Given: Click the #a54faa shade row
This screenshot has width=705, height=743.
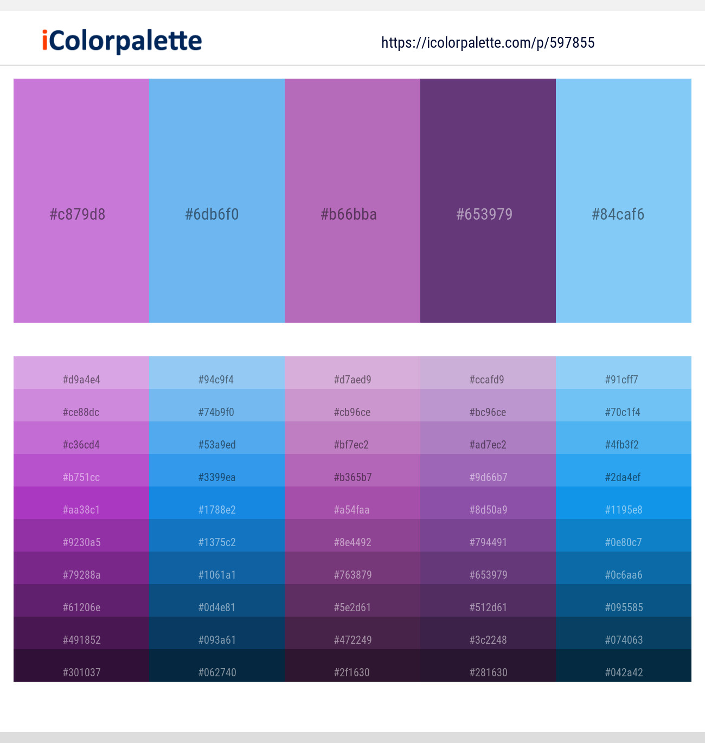Looking at the screenshot, I should [x=352, y=503].
